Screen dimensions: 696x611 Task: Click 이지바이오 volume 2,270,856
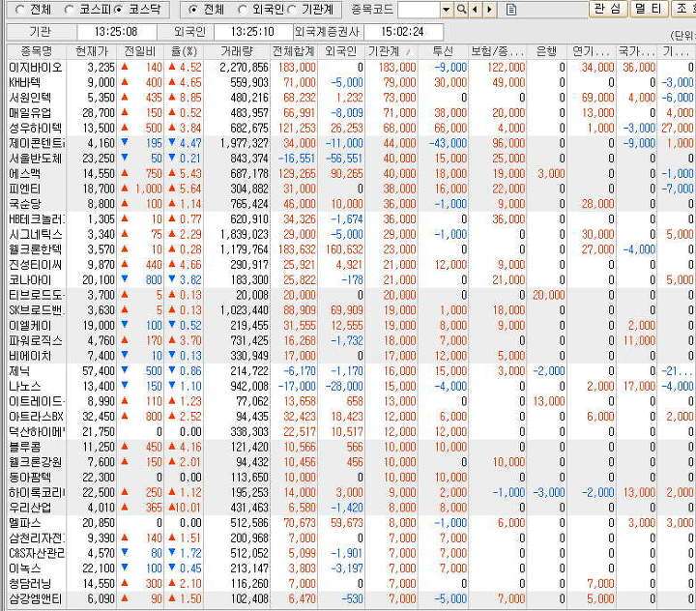(245, 68)
